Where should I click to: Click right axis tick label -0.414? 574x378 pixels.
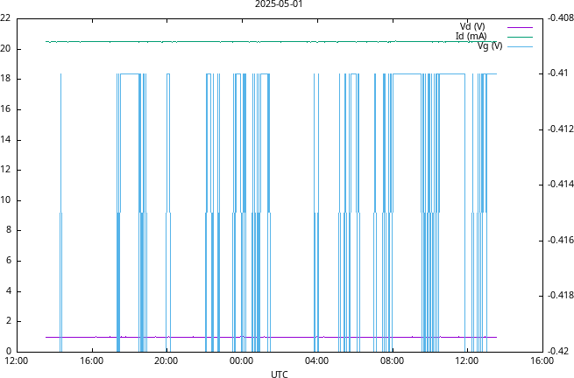coord(561,184)
